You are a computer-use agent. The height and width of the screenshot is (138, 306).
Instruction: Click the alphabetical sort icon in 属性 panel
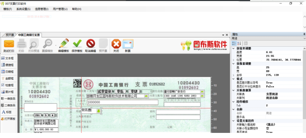239,43
